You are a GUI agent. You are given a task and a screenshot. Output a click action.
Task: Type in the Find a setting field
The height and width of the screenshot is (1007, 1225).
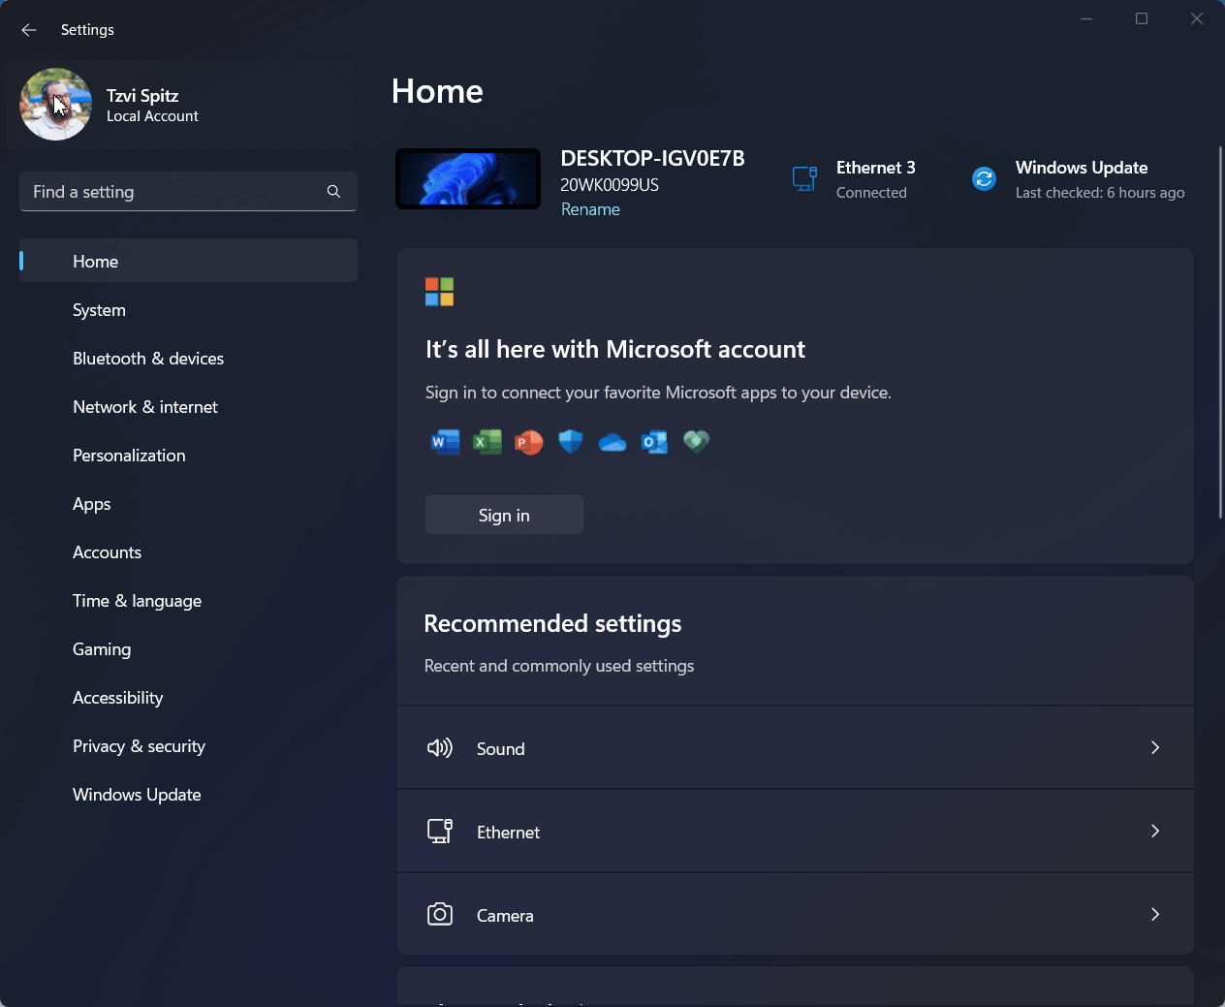[x=174, y=192]
